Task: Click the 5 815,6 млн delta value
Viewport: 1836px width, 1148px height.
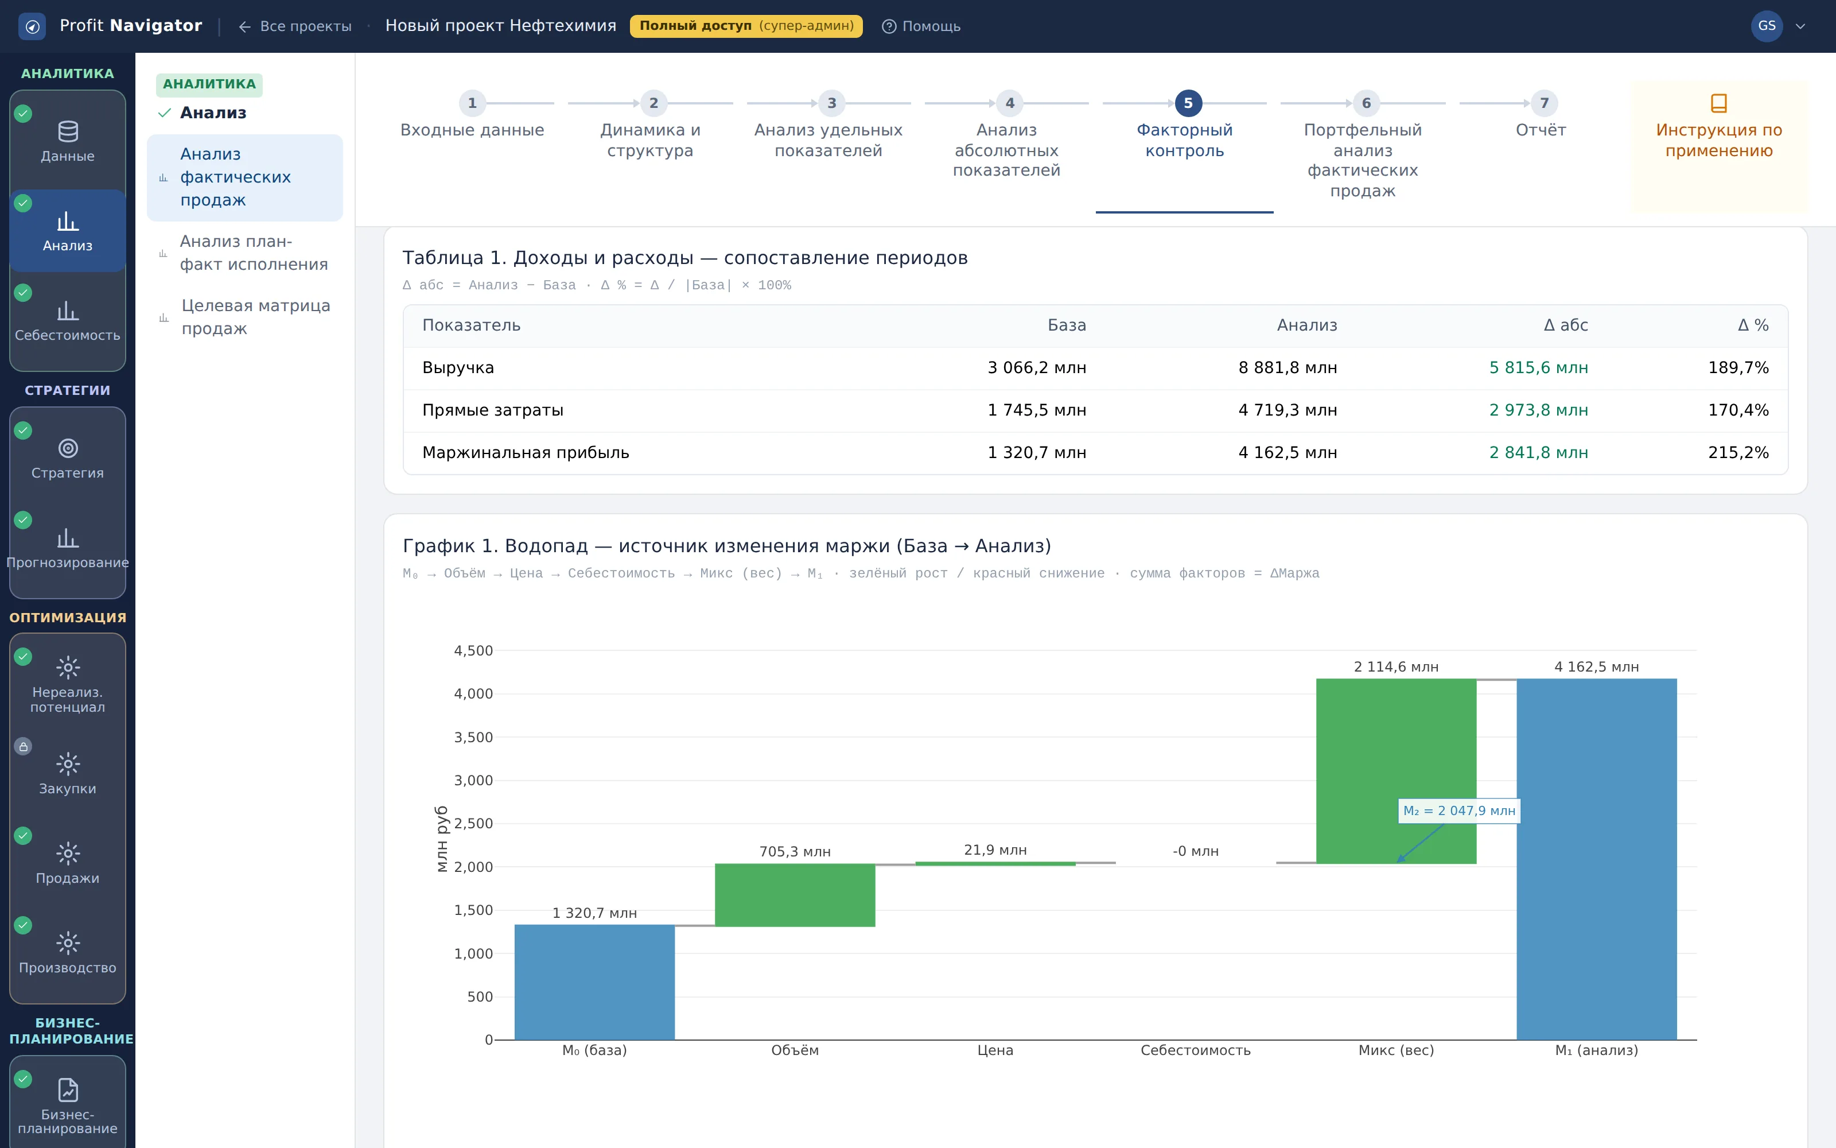Action: (x=1538, y=369)
